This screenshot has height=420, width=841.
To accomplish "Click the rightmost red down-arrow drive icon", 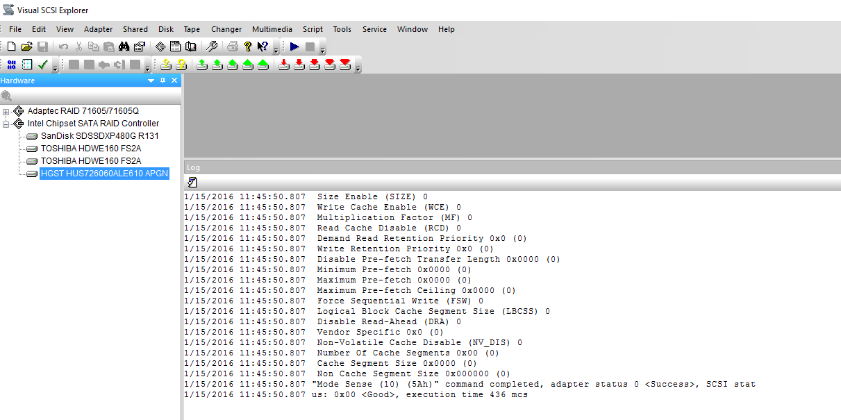I will (x=344, y=65).
